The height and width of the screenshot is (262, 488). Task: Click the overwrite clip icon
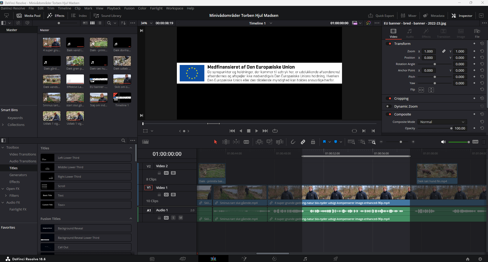[270, 142]
